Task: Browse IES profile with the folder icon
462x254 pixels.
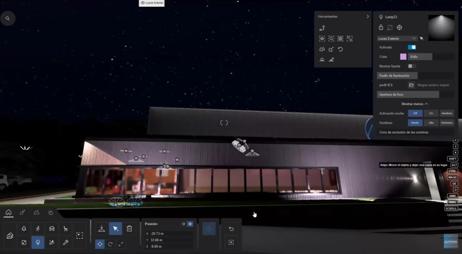Action: [x=411, y=85]
